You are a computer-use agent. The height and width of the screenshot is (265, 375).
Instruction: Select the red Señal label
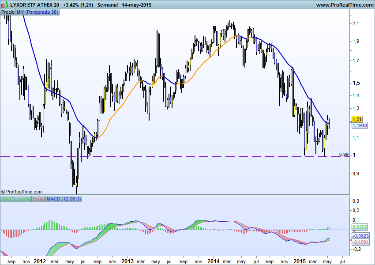click(x=38, y=200)
